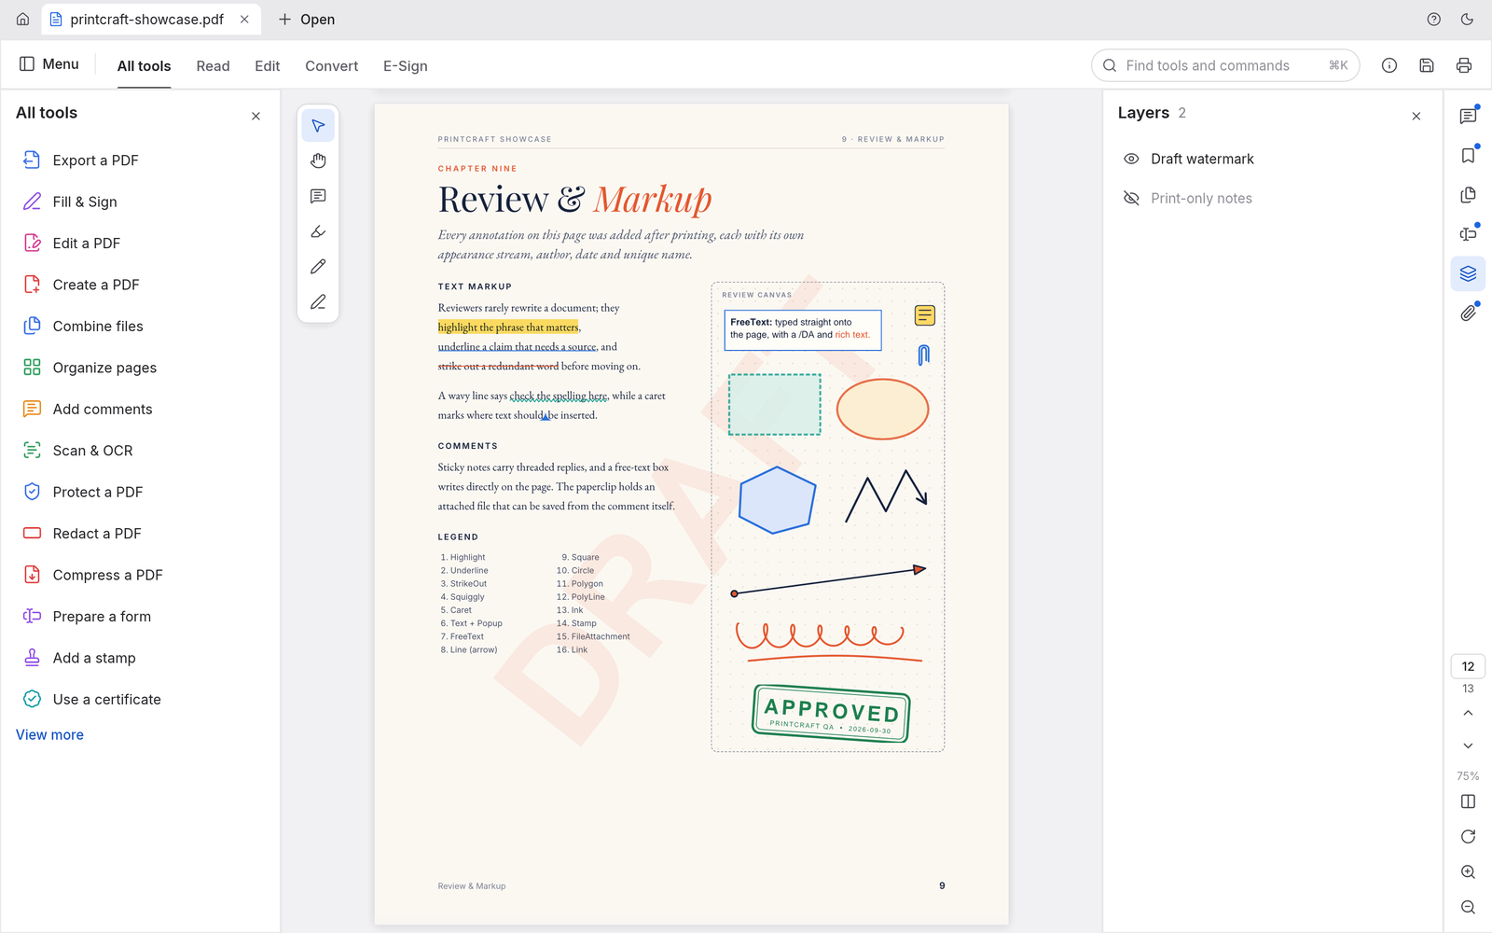The image size is (1492, 933).
Task: Print the document
Action: (1464, 65)
